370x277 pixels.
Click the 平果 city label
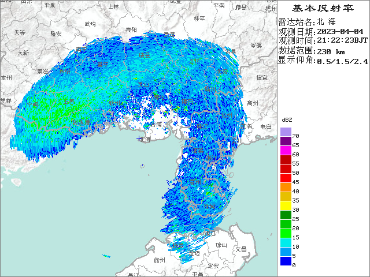point(50,5)
